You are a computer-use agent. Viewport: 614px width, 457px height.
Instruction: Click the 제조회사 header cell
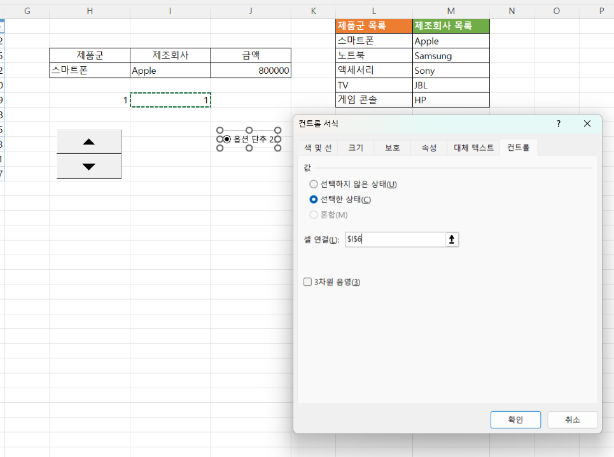point(170,55)
